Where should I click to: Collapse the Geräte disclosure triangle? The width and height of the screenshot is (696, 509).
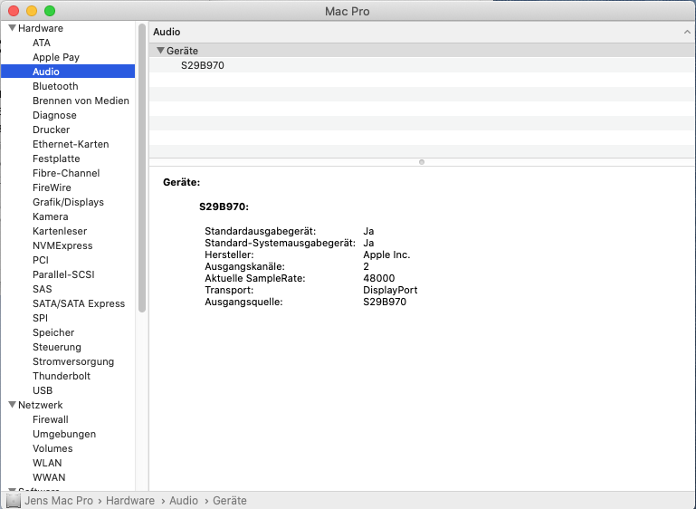coord(161,51)
